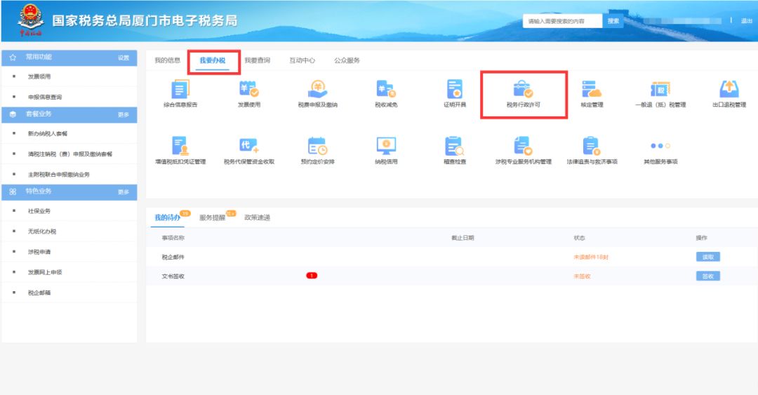Select the 服务提醒 tab
The width and height of the screenshot is (758, 395).
212,217
